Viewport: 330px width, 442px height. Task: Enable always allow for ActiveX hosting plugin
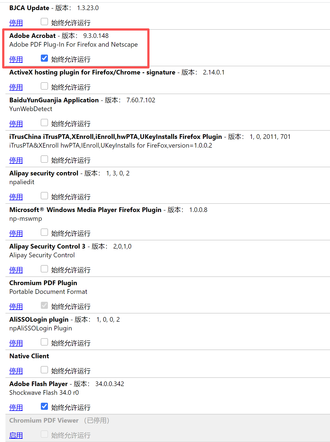44,86
